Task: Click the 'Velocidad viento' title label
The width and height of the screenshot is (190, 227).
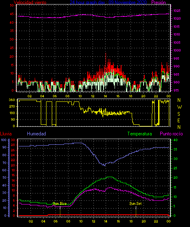Action: click(30, 2)
